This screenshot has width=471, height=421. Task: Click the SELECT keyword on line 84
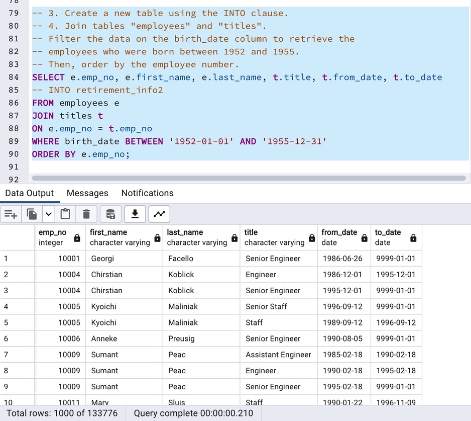click(48, 77)
